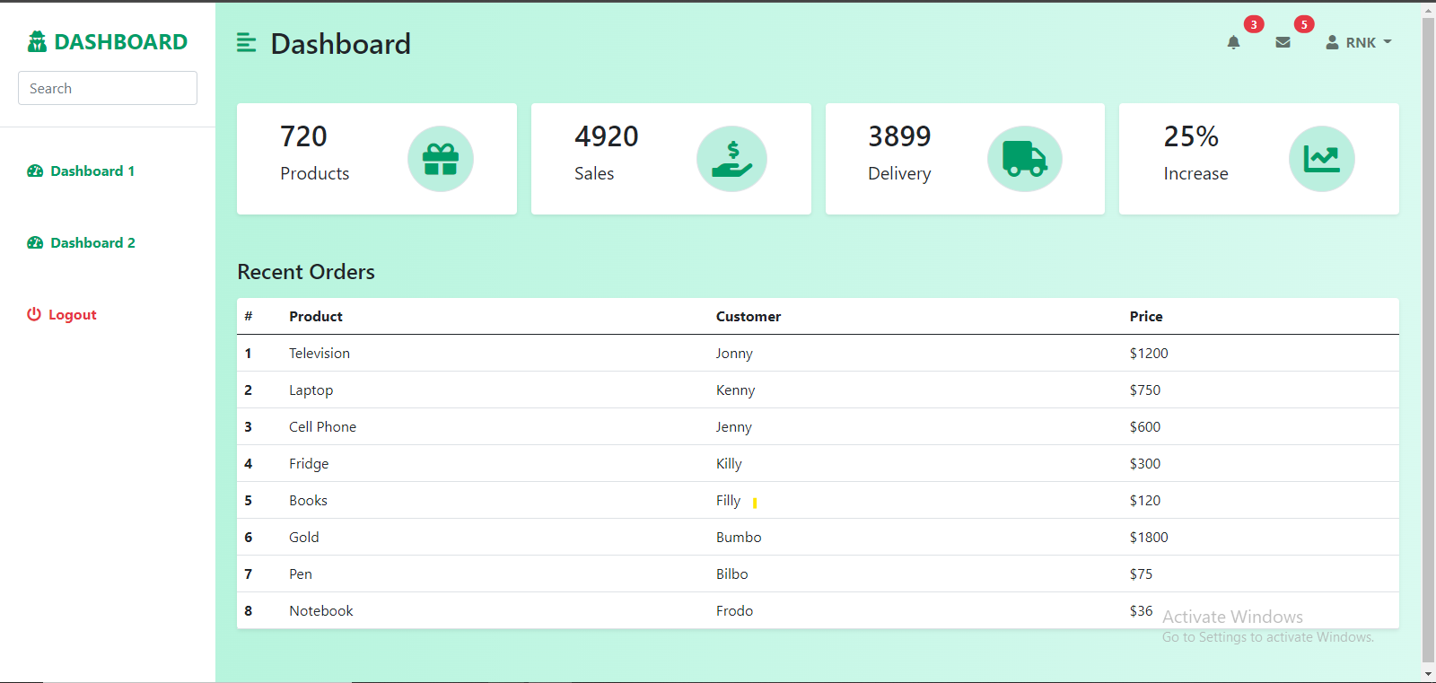This screenshot has height=683, width=1436.
Task: Click the $36 price cell
Action: 1141,610
